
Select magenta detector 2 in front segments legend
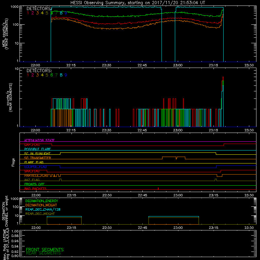point(33,13)
